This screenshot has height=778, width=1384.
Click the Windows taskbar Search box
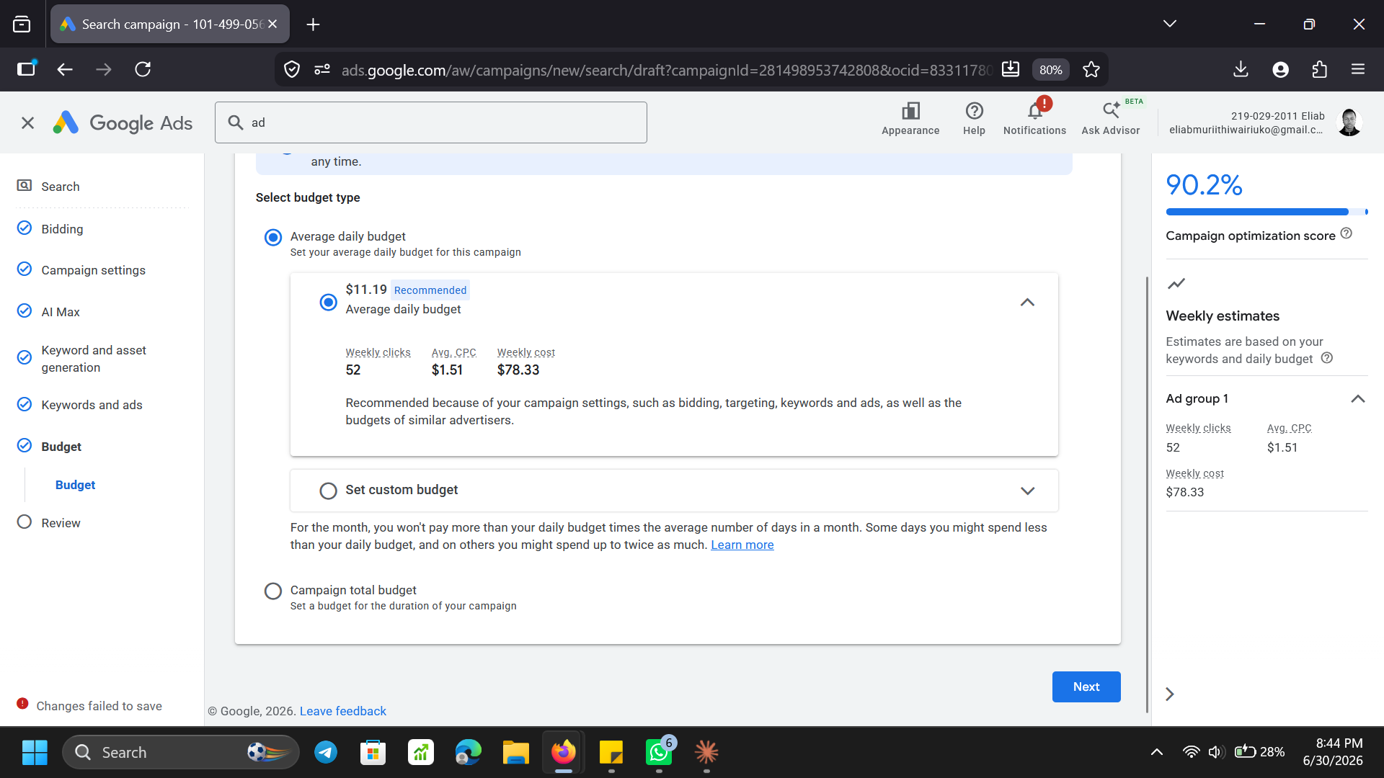(181, 752)
